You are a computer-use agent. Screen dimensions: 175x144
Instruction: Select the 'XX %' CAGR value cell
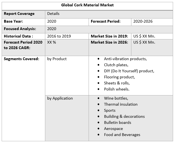point(52,42)
